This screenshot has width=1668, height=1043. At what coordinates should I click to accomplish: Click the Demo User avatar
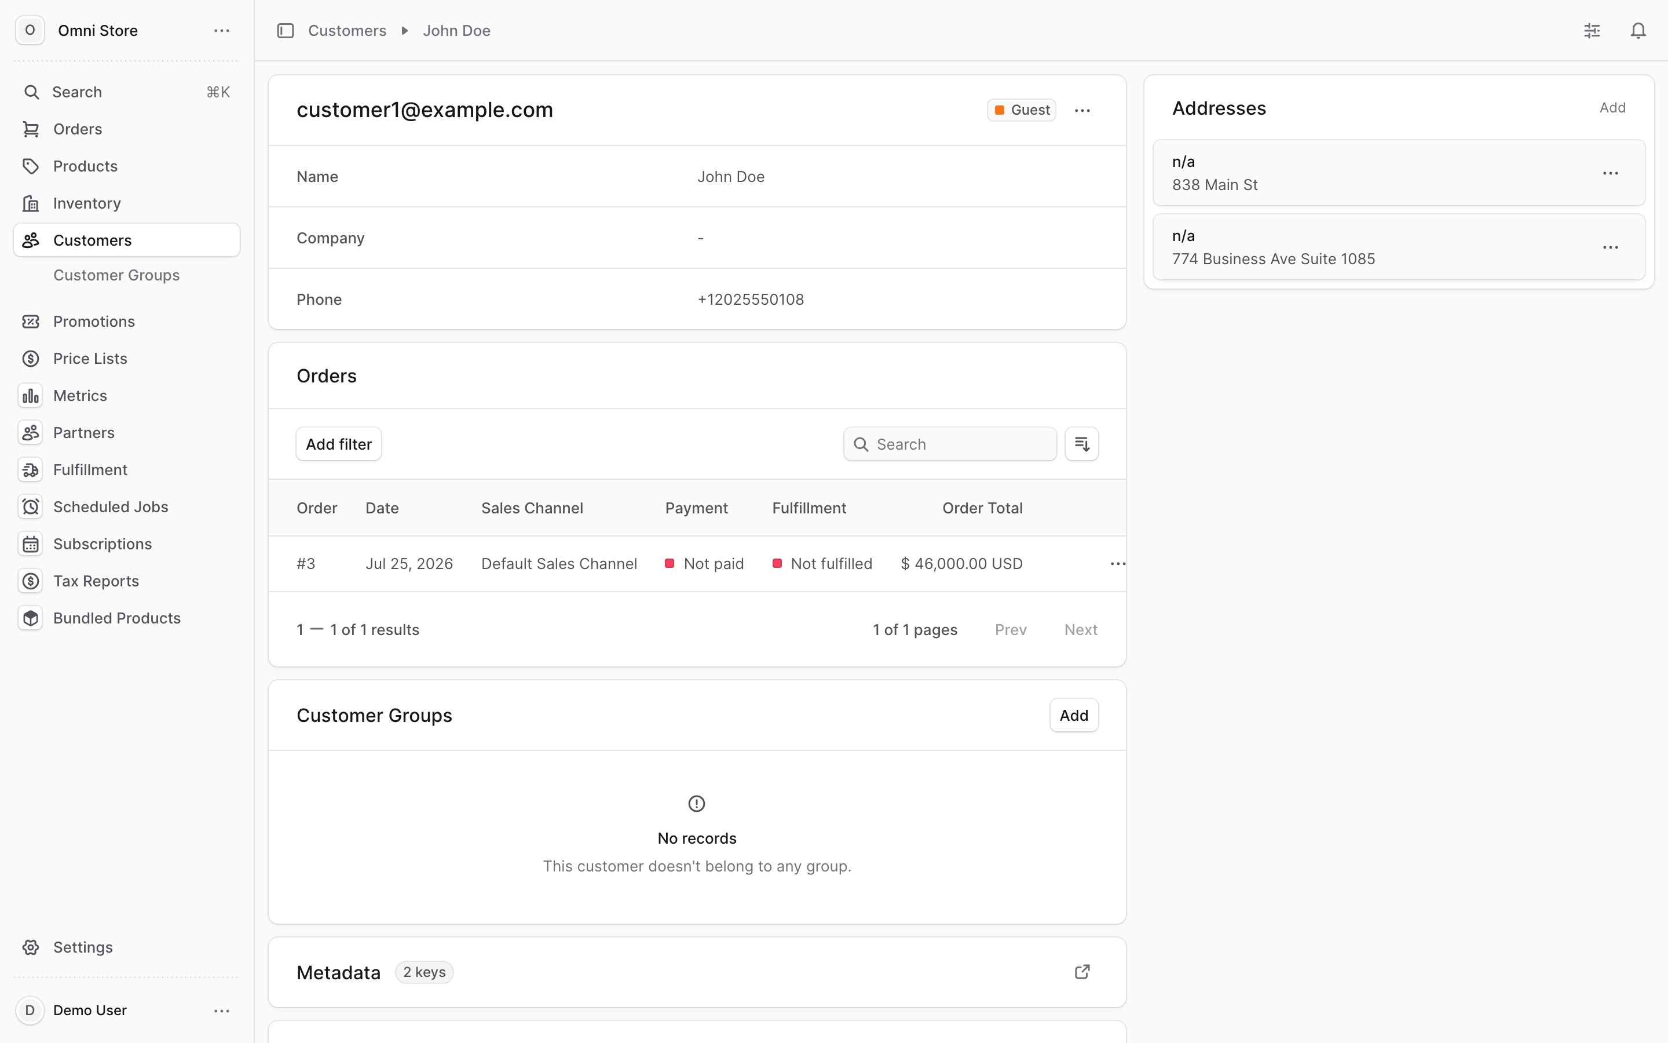pos(30,1011)
